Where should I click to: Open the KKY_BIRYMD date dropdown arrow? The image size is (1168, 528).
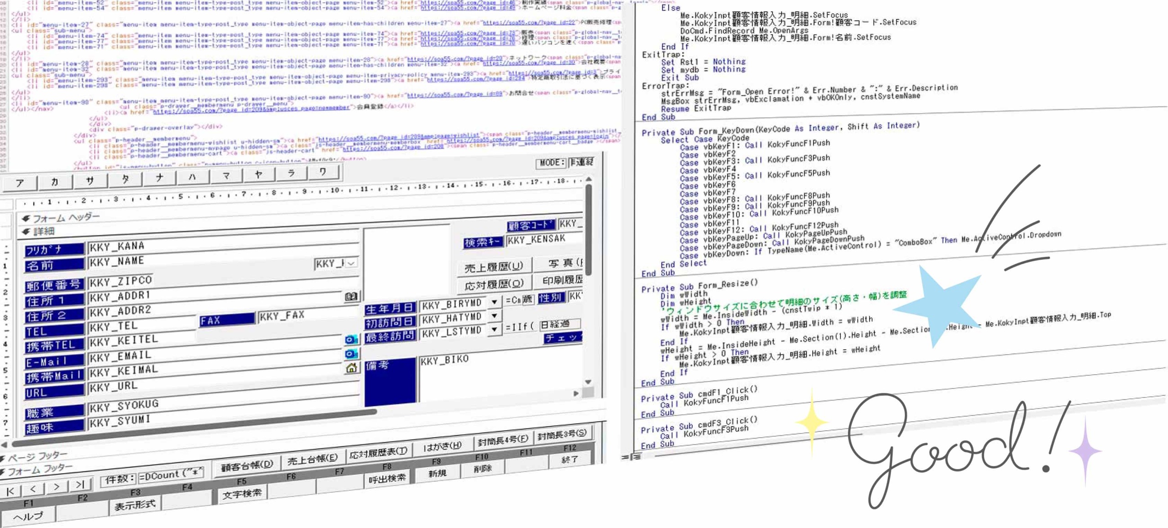coord(494,302)
